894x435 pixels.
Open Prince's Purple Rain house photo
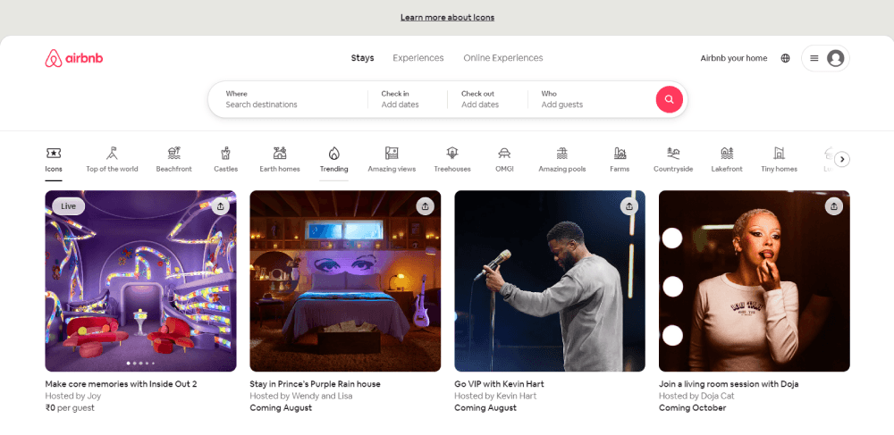345,280
